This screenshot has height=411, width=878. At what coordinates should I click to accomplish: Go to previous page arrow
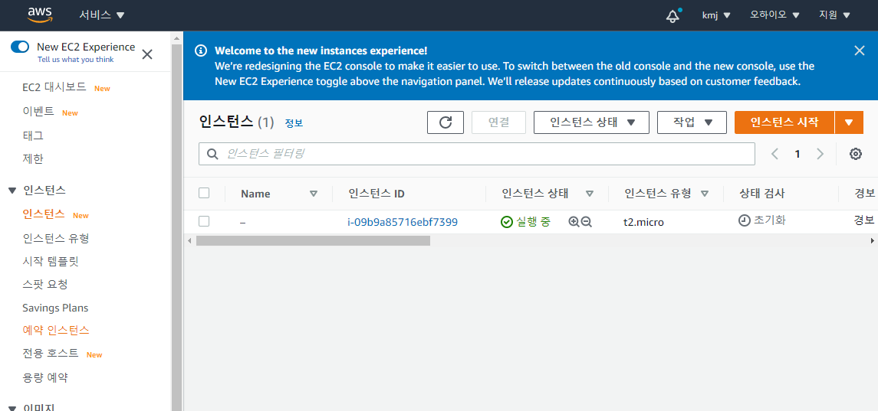(775, 154)
